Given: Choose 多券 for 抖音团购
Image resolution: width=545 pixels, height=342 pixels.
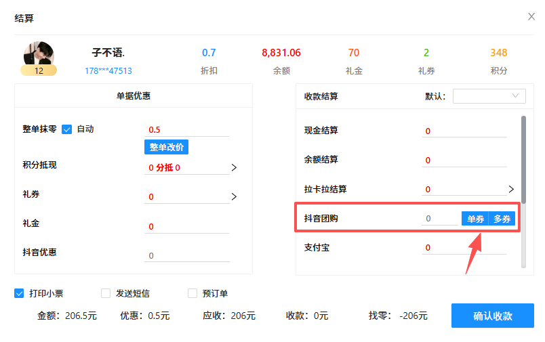Looking at the screenshot, I should (x=502, y=219).
